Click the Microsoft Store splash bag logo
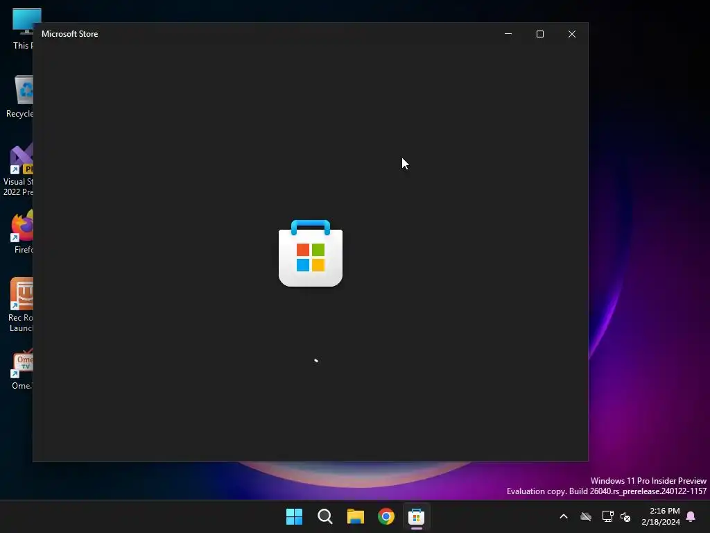 tap(311, 253)
